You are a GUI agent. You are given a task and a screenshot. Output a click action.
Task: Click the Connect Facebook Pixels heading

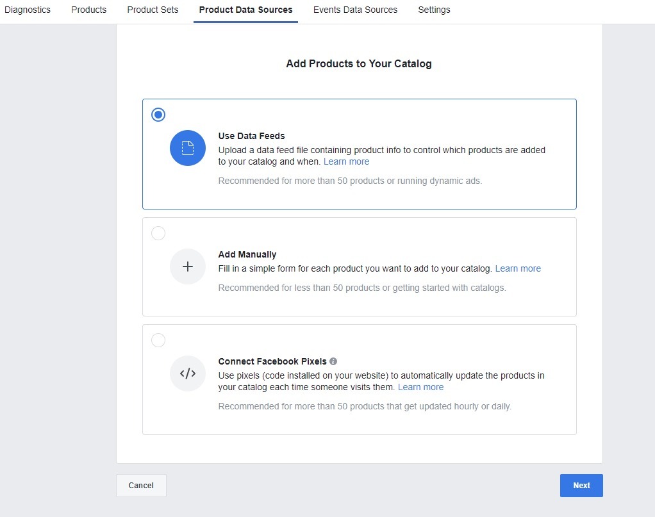272,361
